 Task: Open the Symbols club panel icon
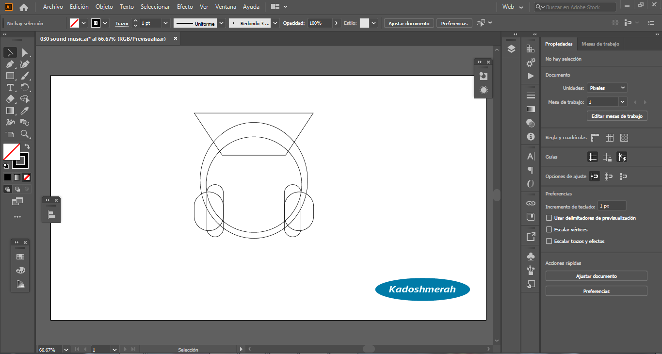[531, 256]
